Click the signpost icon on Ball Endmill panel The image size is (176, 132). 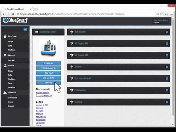pyautogui.click(x=72, y=32)
